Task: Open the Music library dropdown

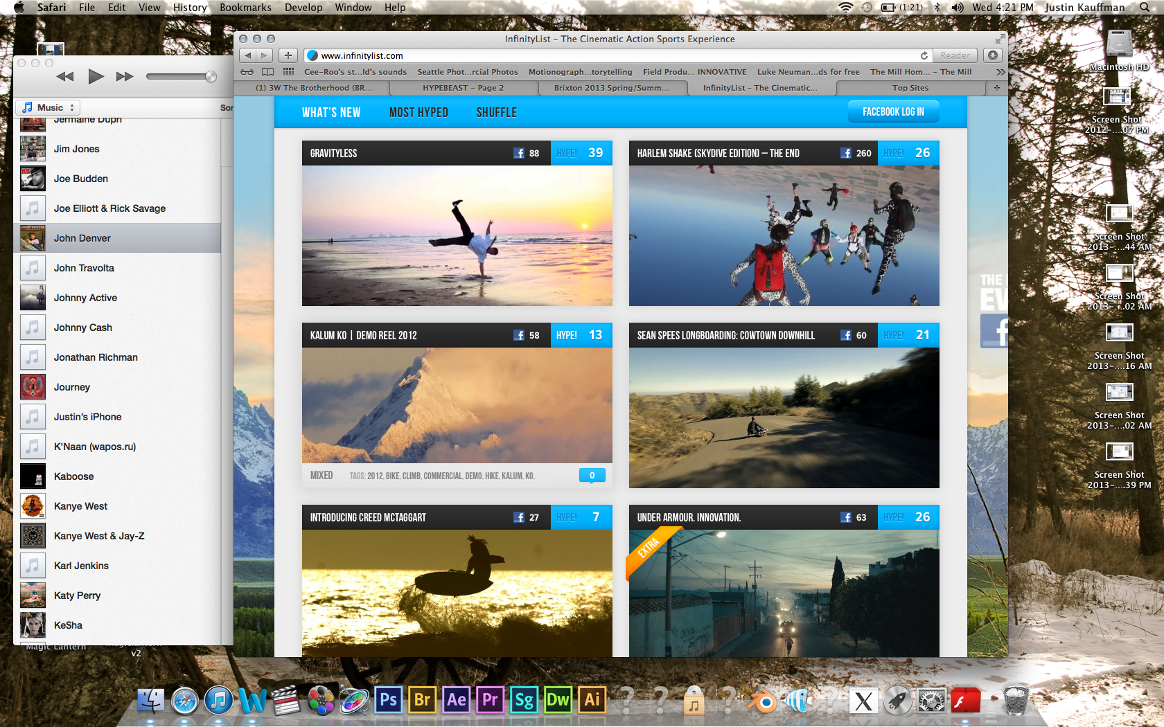Action: point(48,107)
